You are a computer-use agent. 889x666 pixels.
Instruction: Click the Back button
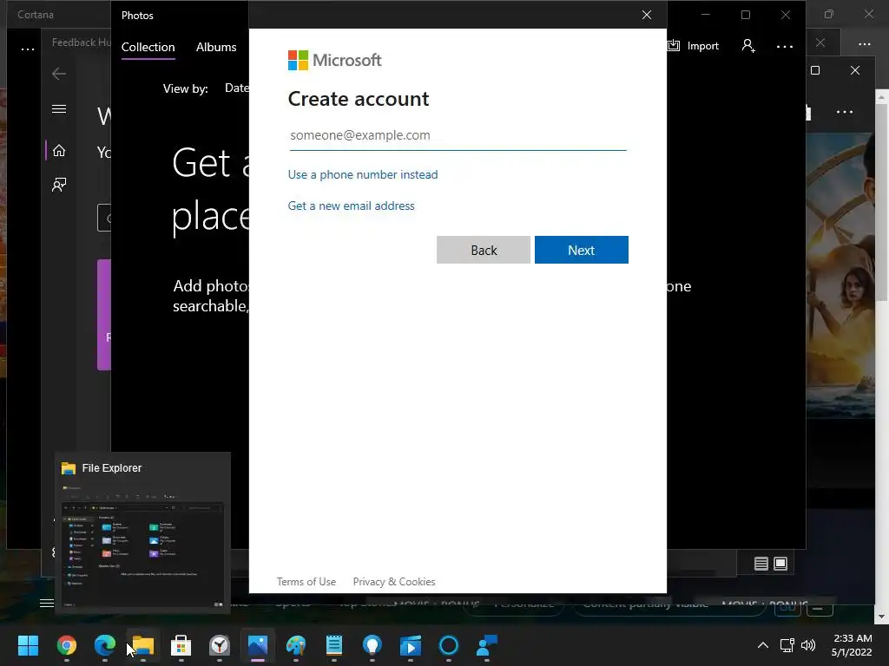484,250
